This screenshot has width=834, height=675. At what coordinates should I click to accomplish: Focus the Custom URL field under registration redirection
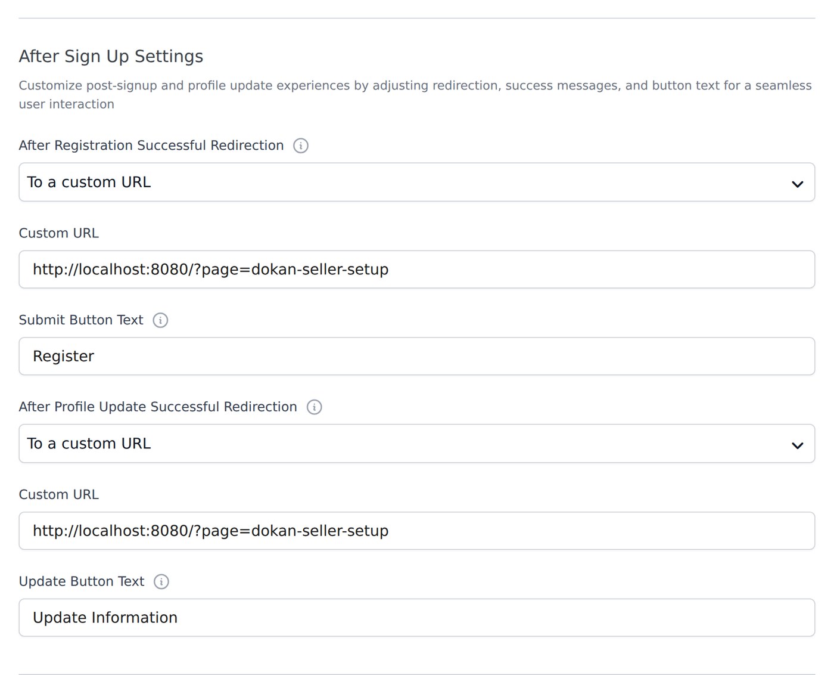[x=417, y=270]
